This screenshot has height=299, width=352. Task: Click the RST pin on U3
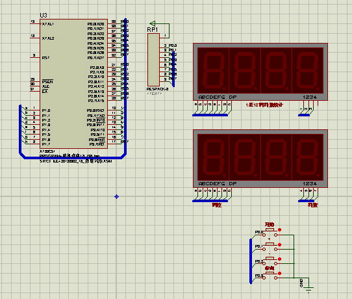click(x=35, y=58)
